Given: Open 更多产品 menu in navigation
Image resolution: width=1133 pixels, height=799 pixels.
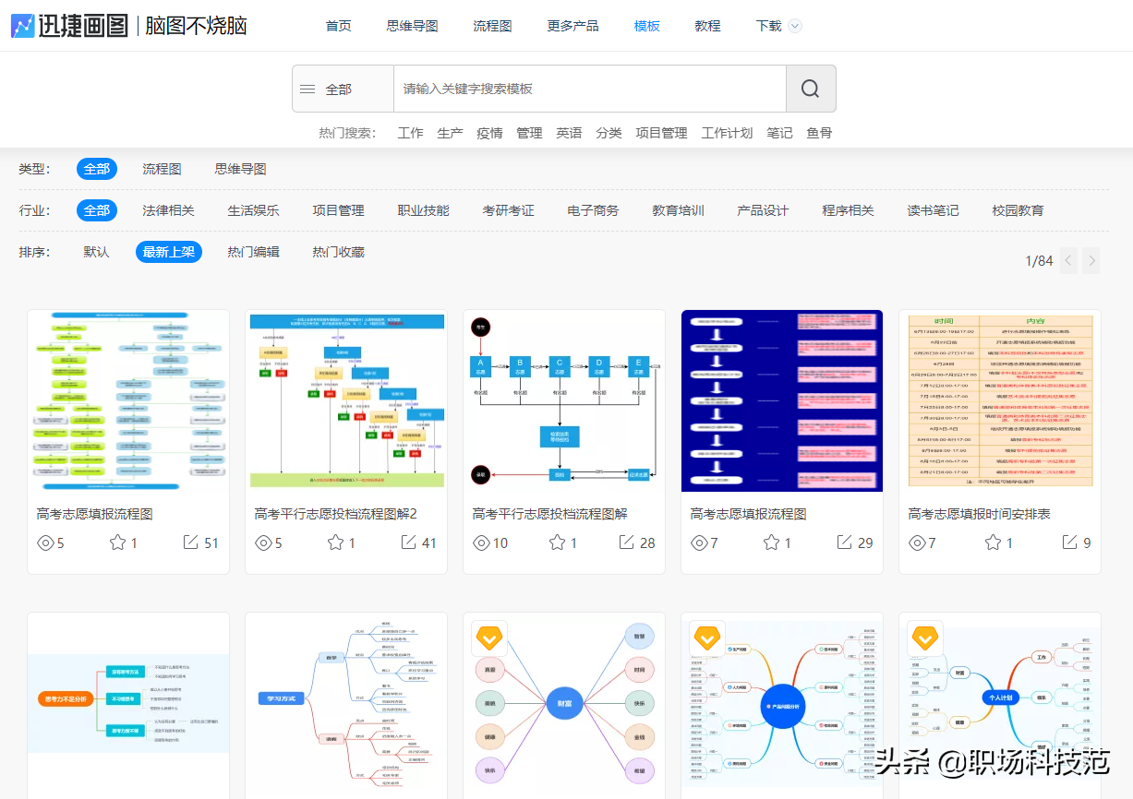Looking at the screenshot, I should point(573,26).
